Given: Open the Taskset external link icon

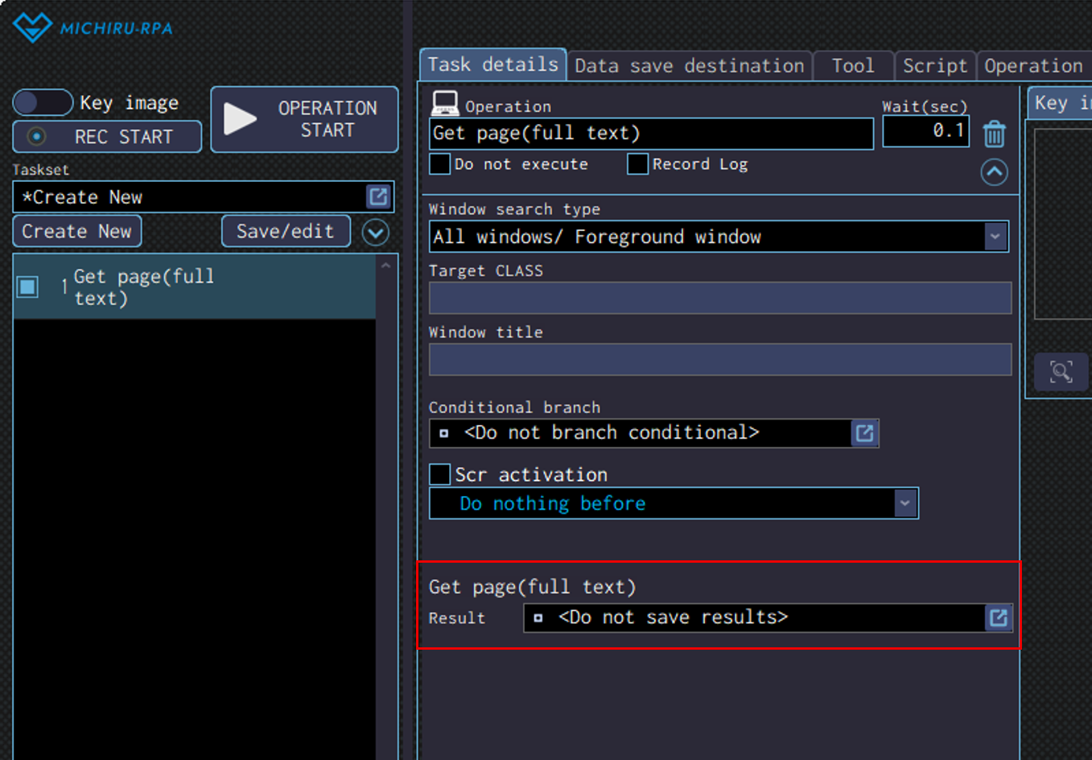Looking at the screenshot, I should coord(377,196).
